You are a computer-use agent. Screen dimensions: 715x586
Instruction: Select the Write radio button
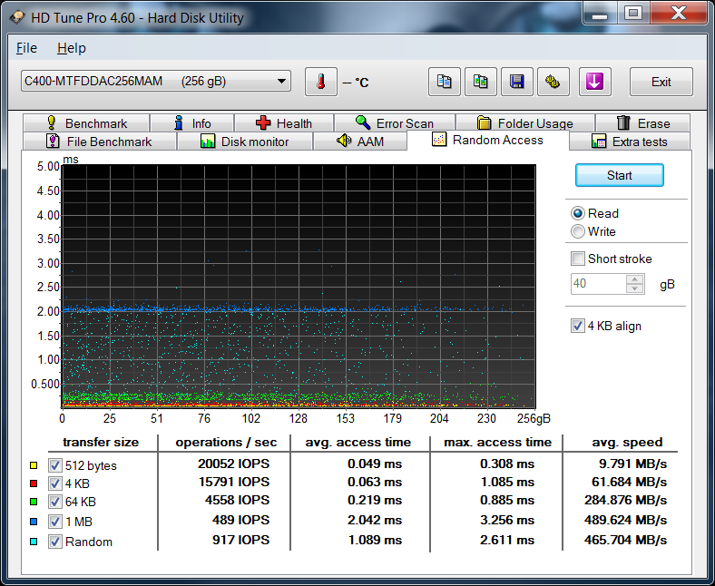tap(578, 231)
